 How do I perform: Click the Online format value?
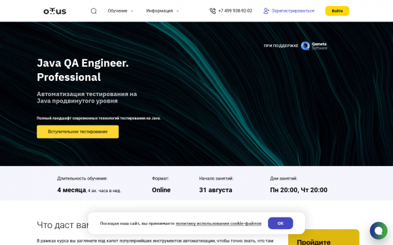pos(161,190)
